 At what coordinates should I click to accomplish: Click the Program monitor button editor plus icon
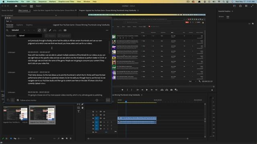coord(212,90)
